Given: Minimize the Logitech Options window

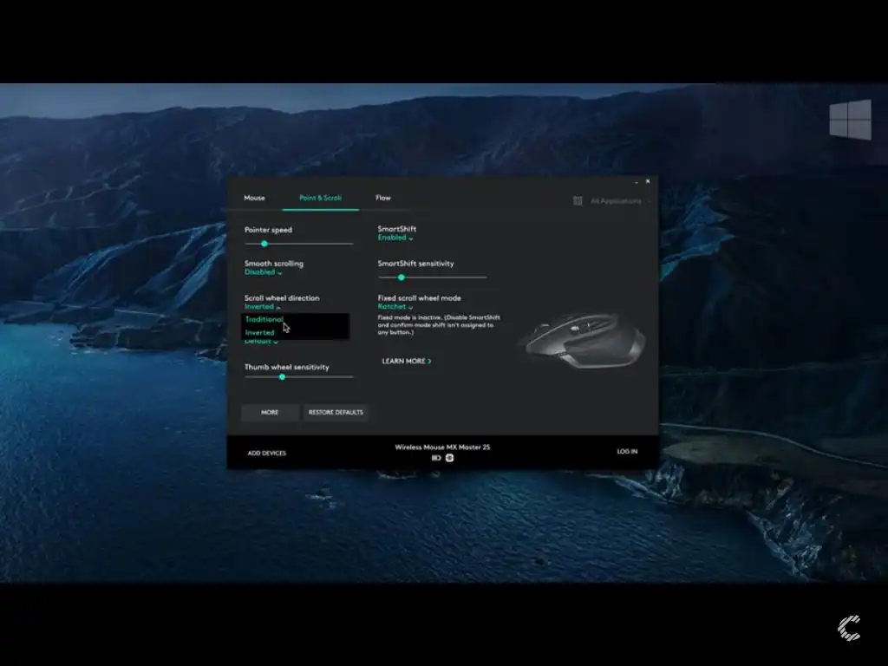Looking at the screenshot, I should [636, 182].
